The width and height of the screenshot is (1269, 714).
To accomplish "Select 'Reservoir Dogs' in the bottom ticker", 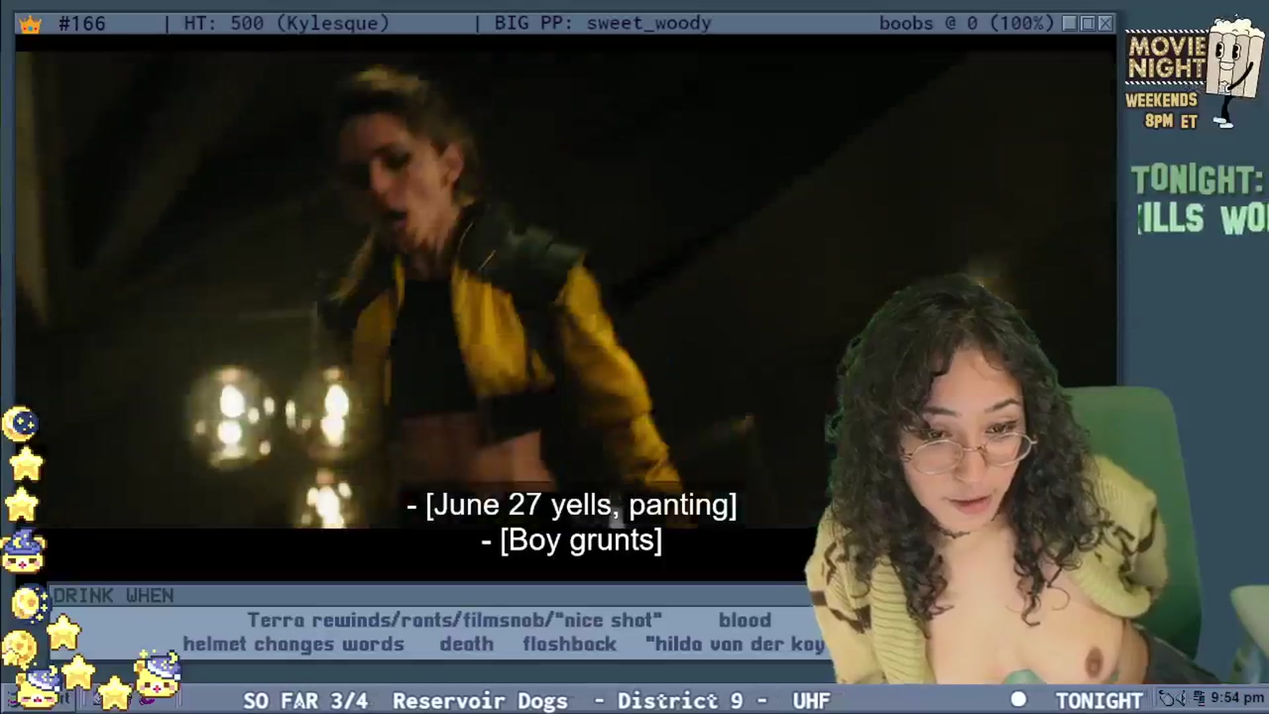I will 480,701.
